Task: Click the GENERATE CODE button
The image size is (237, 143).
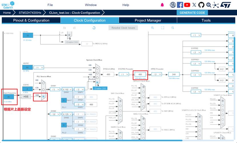Action: click(192, 13)
